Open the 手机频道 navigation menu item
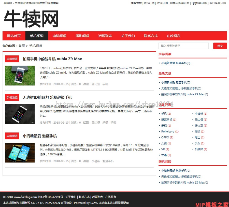This screenshot has width=229, height=207. coord(37,36)
